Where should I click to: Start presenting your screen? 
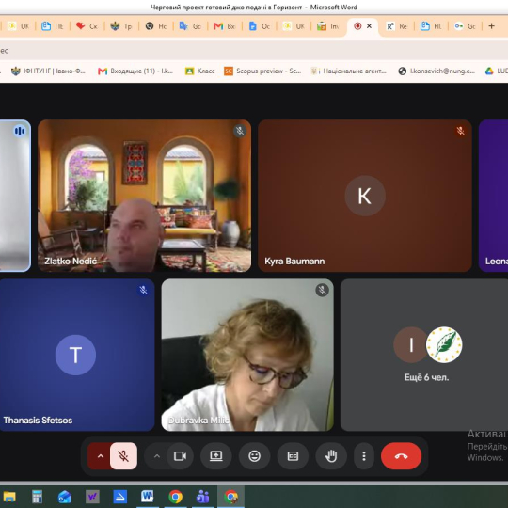(x=215, y=456)
